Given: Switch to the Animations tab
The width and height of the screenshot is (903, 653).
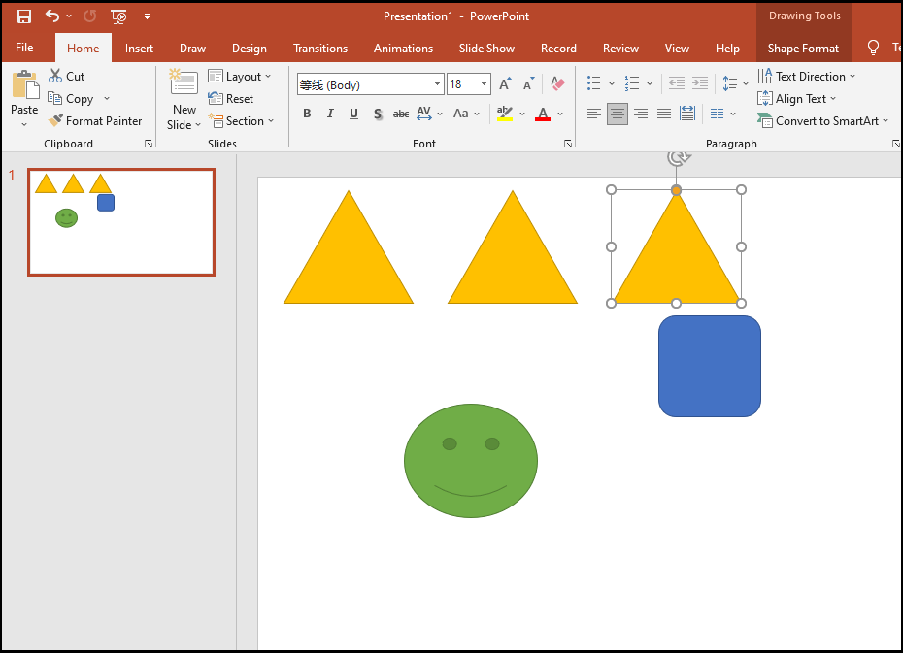Looking at the screenshot, I should [403, 48].
